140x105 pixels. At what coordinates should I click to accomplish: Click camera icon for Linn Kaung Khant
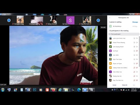click(x=137, y=47)
